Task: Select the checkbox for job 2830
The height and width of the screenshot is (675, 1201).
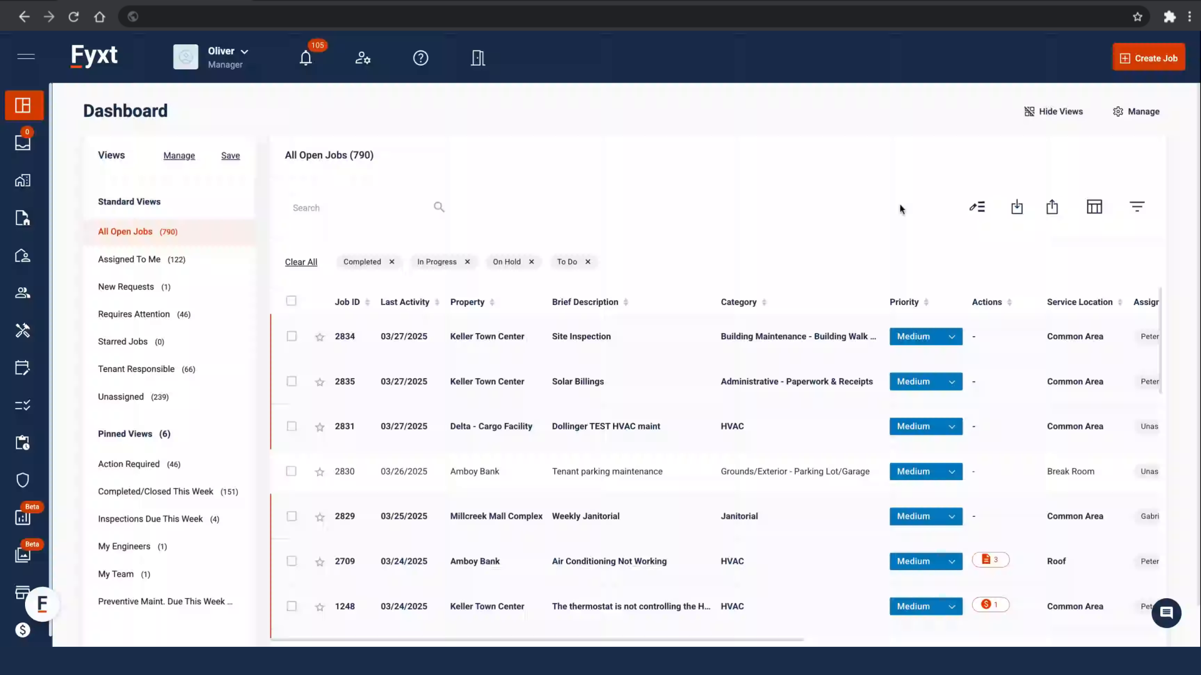Action: (291, 471)
